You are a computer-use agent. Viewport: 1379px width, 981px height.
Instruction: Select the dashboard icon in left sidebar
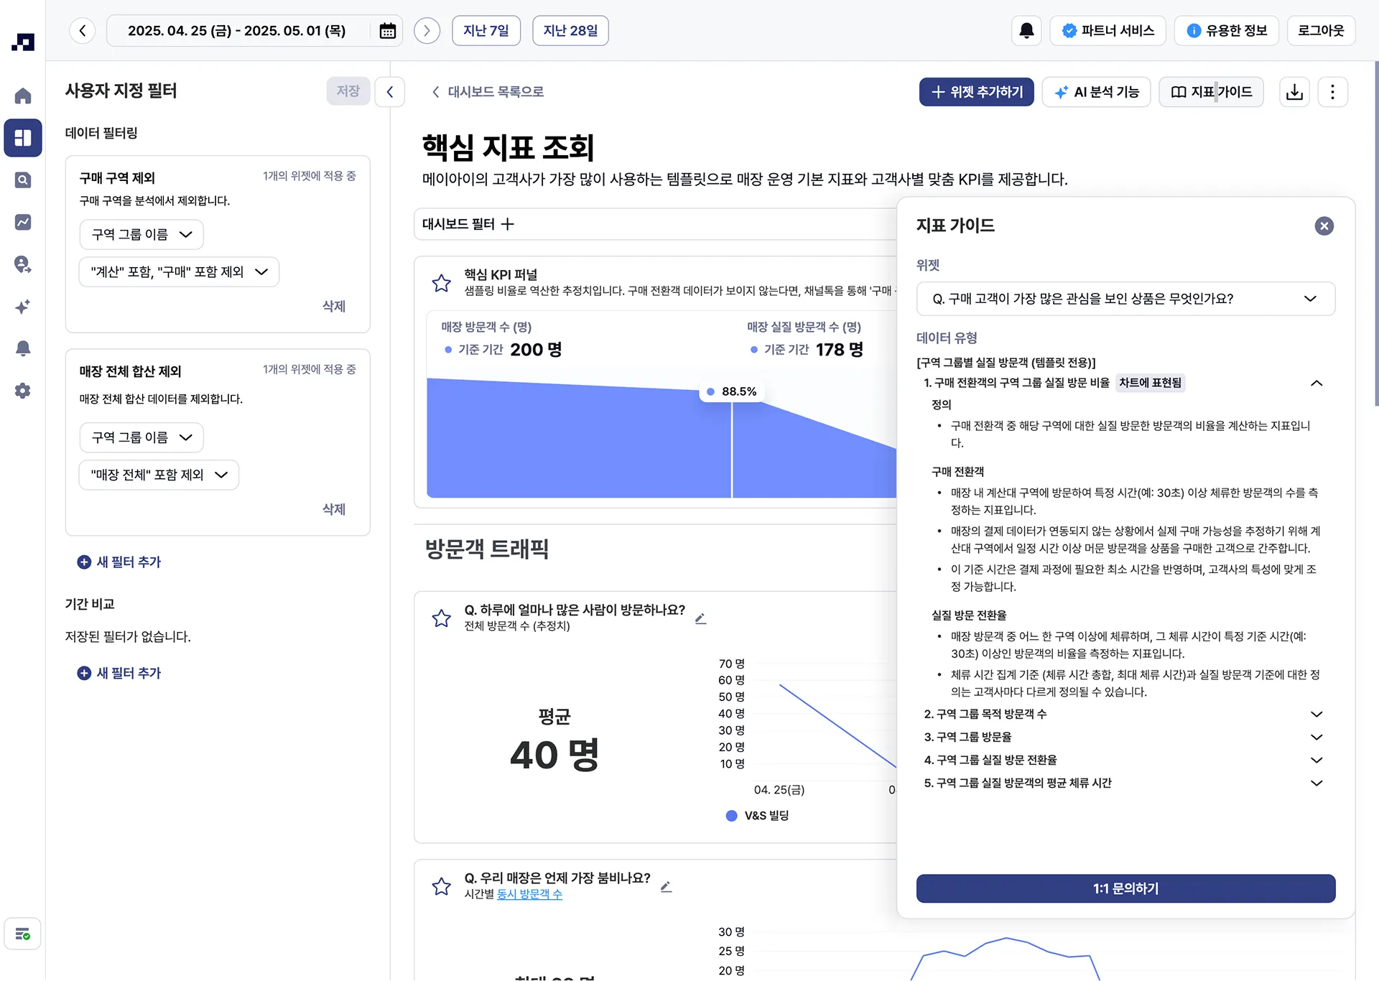click(x=23, y=138)
